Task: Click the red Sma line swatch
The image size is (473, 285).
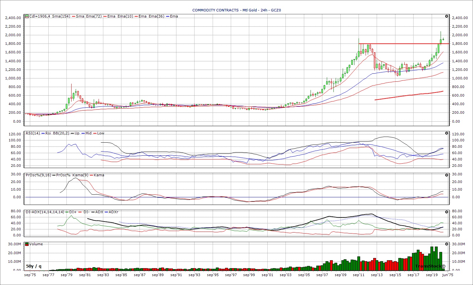Action: coord(73,16)
